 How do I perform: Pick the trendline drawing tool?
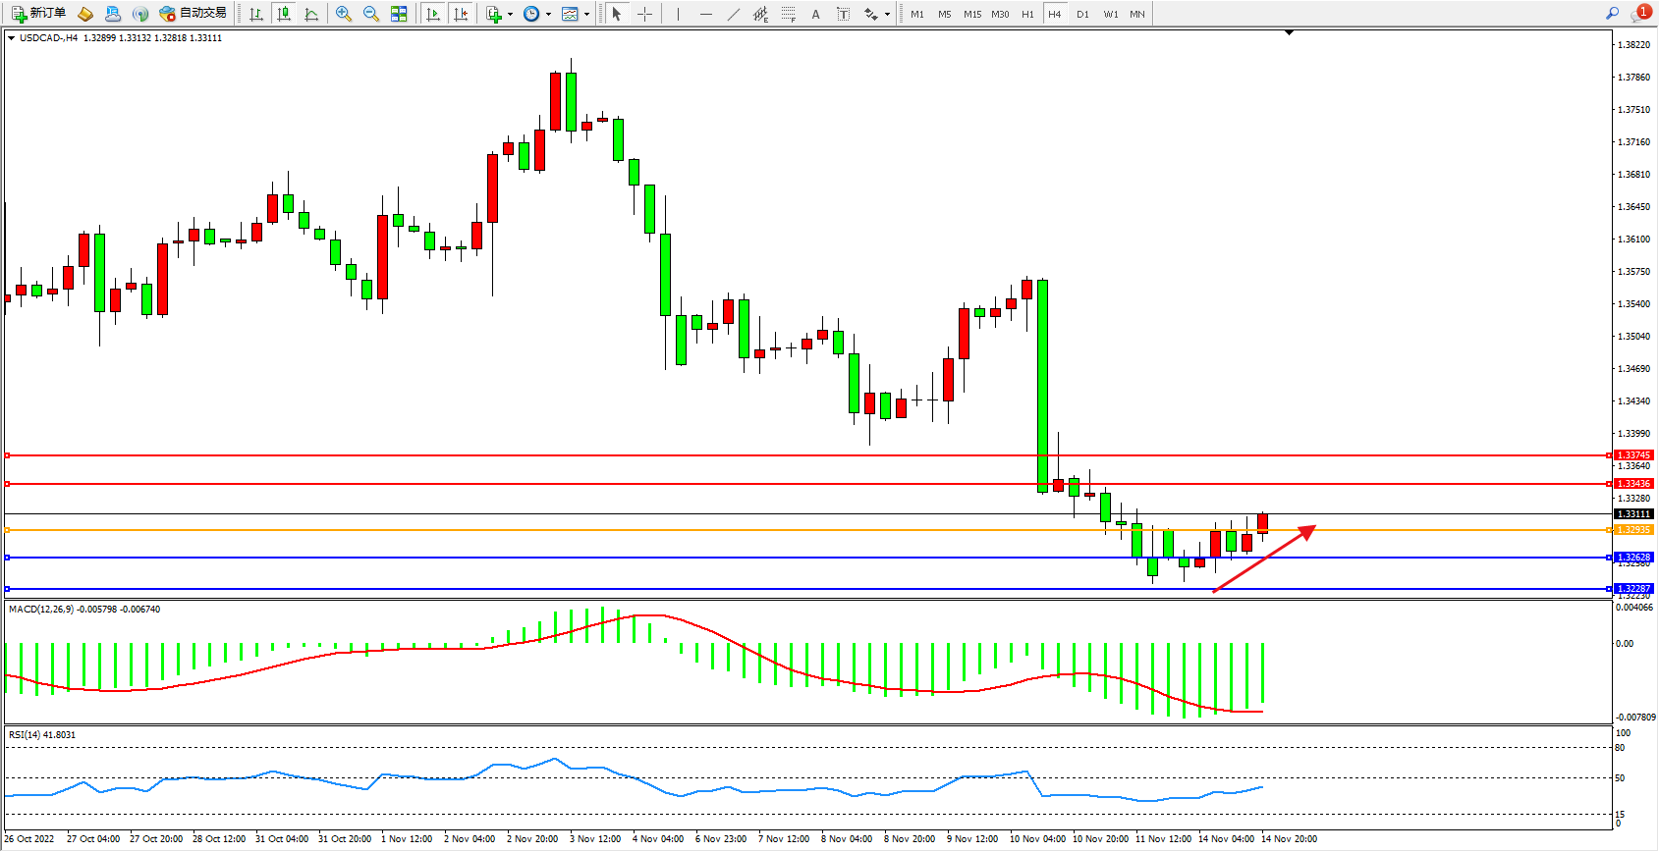click(x=733, y=14)
